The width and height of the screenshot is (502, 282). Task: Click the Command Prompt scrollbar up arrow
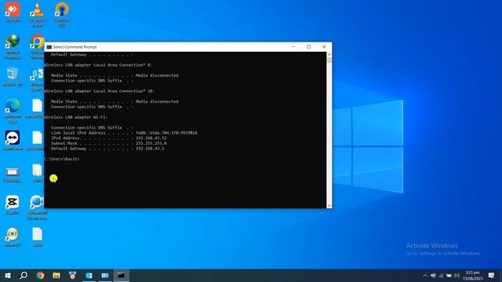pyautogui.click(x=329, y=55)
